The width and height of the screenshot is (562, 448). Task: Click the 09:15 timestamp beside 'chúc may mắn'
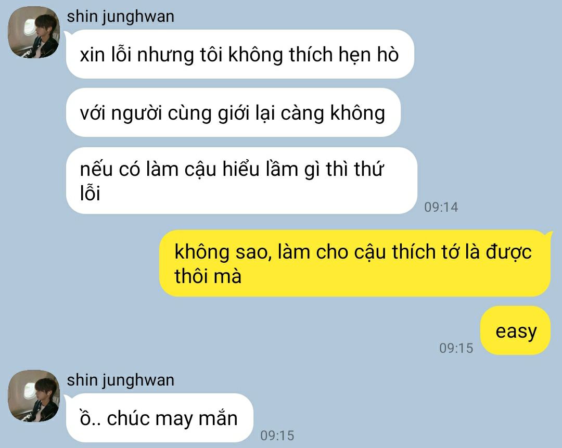[x=277, y=436]
